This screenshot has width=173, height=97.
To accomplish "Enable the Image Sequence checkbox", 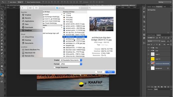I will (x=54, y=67).
